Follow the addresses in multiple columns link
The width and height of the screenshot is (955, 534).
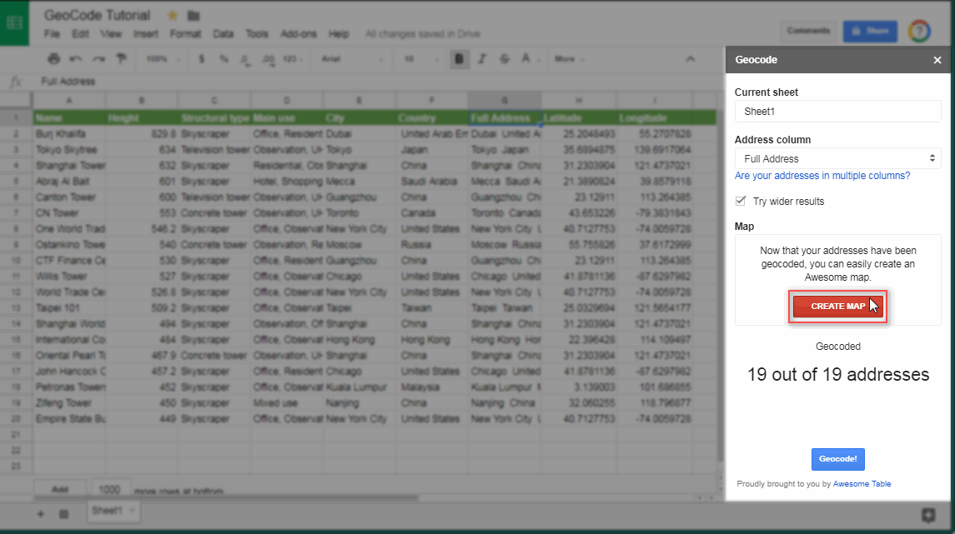822,176
